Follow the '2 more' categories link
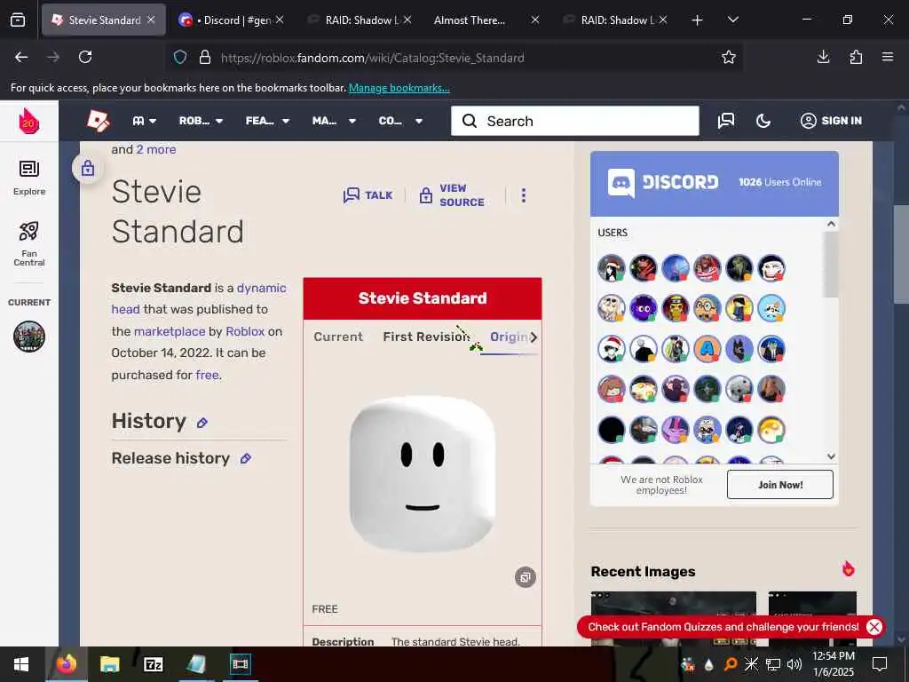The image size is (909, 682). 156,149
